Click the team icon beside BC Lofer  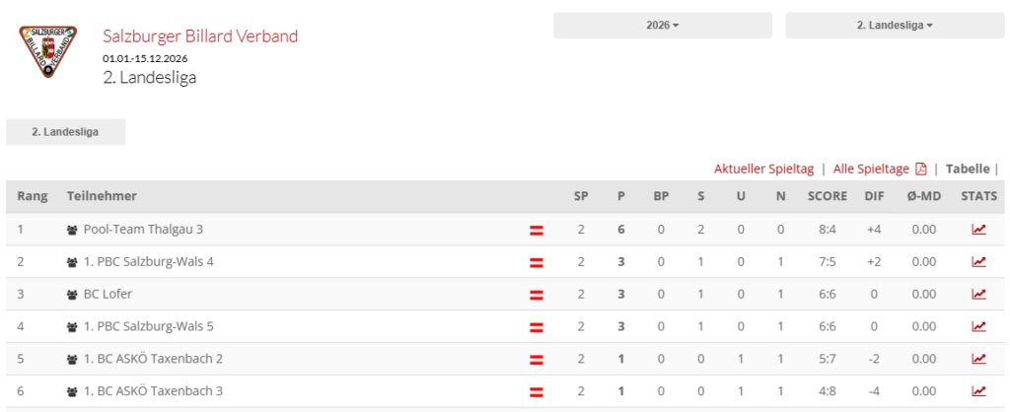pos(72,295)
